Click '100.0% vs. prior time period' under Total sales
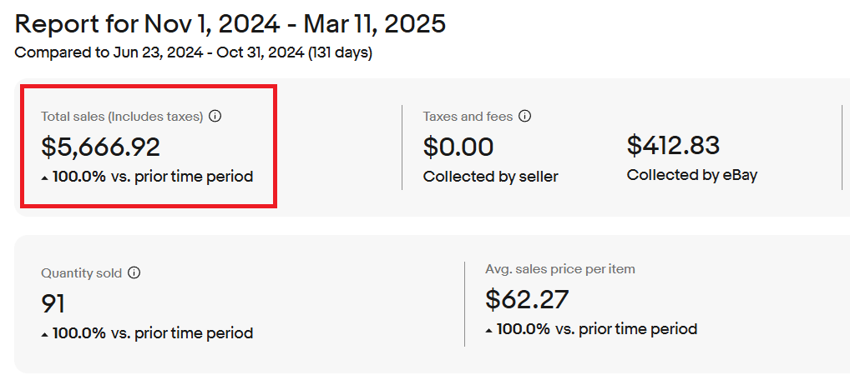The height and width of the screenshot is (380, 850). coord(153,177)
